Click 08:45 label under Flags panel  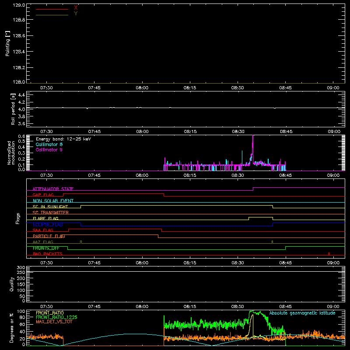[x=286, y=263]
